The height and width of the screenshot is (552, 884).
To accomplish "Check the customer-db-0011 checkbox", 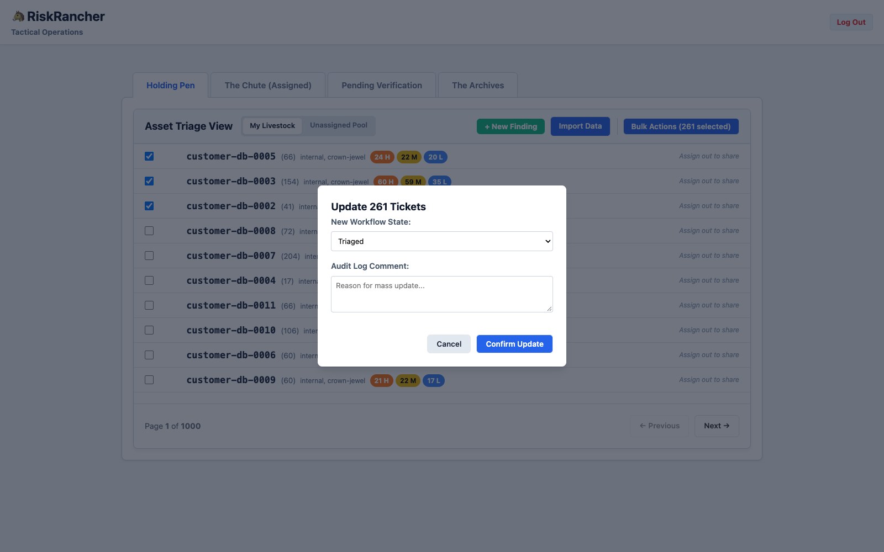I will click(x=149, y=305).
